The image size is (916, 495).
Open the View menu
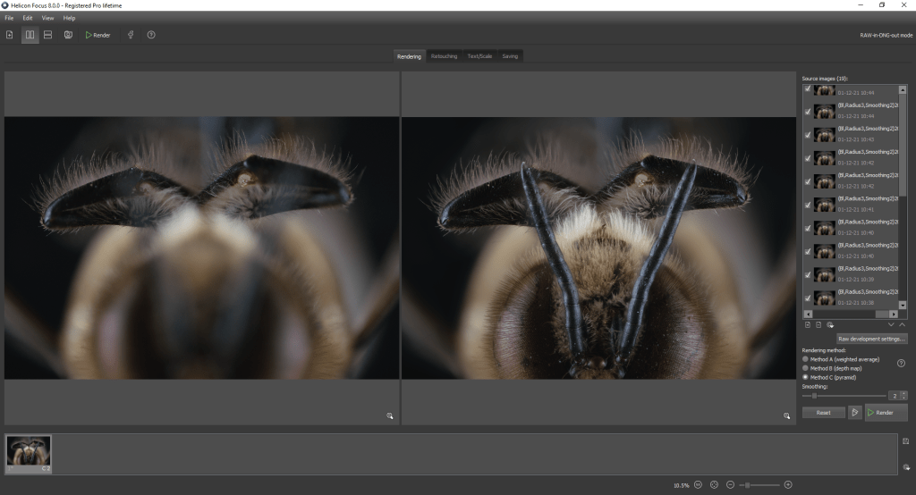[x=47, y=18]
